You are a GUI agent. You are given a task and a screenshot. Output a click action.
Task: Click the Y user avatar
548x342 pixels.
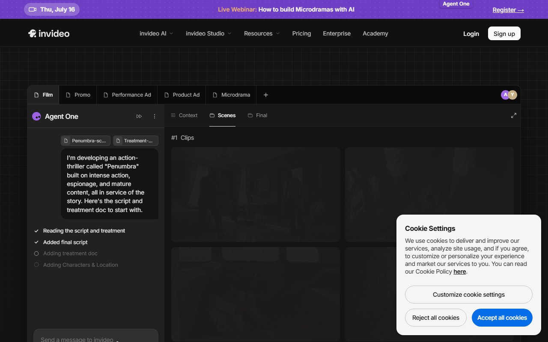pyautogui.click(x=512, y=95)
